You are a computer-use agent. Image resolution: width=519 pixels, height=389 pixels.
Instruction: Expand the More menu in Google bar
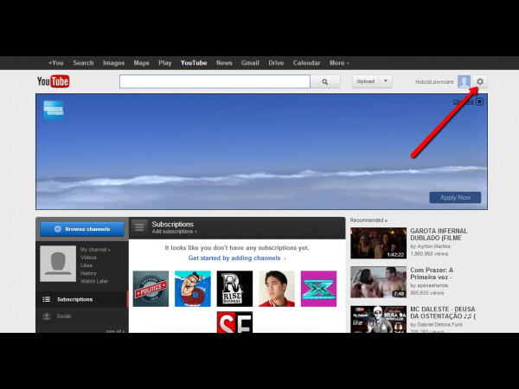point(339,63)
